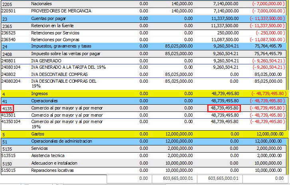Viewport: 290px width, 185px height.
Task: Click the Ingresos balance (- 48,739,495.80)
Action: tap(268, 93)
